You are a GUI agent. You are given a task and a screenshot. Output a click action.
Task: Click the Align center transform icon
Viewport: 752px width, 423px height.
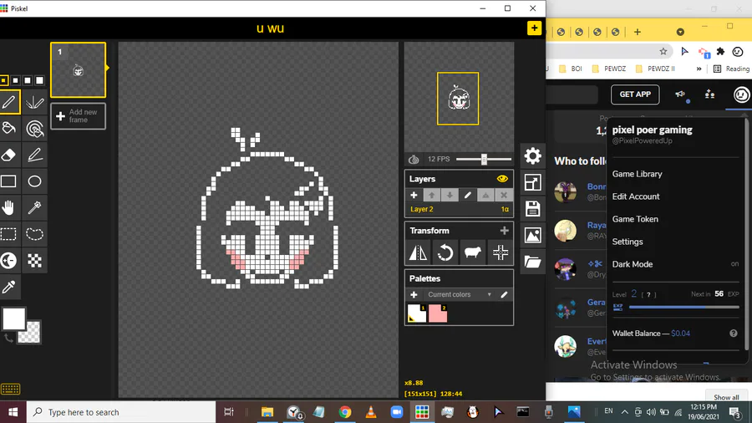click(500, 252)
